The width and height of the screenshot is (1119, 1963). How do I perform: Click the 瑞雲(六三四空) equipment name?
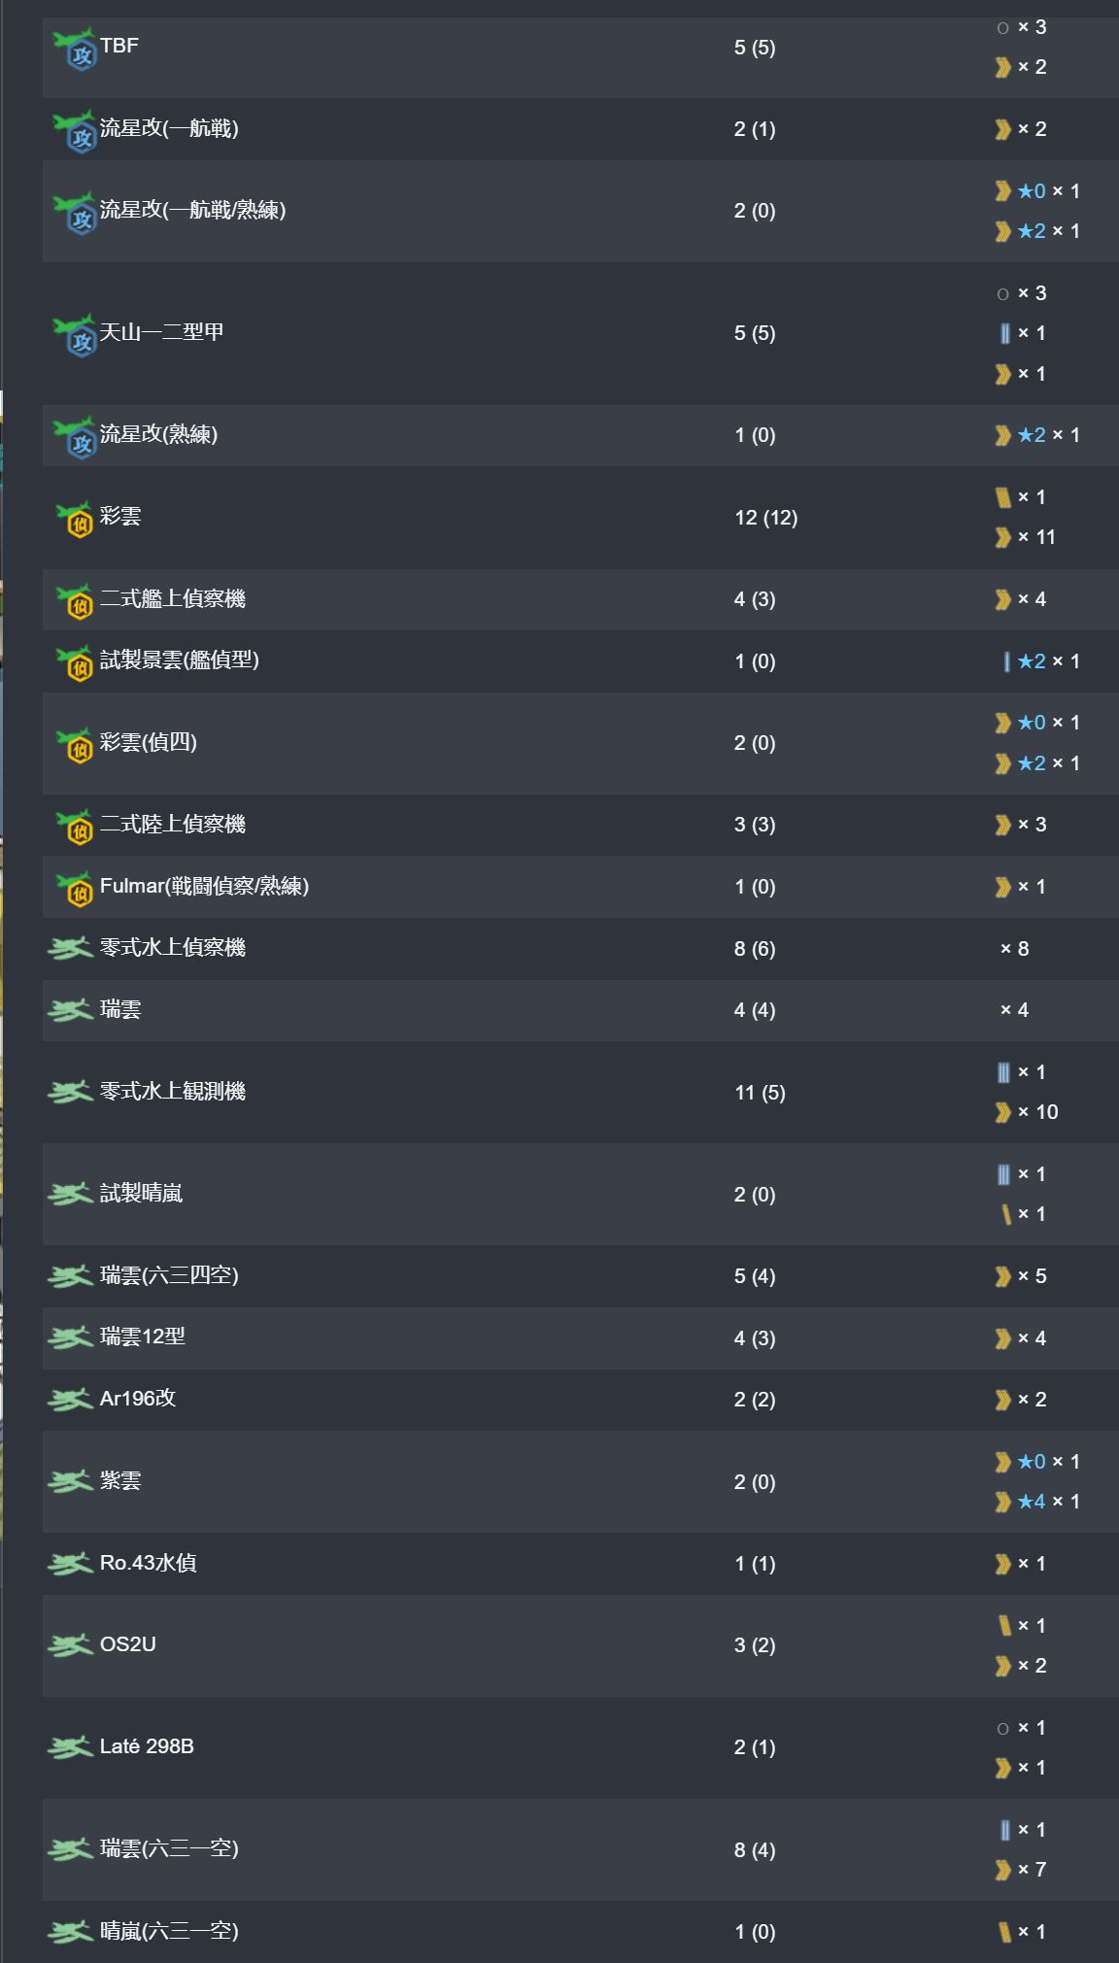tap(169, 1275)
